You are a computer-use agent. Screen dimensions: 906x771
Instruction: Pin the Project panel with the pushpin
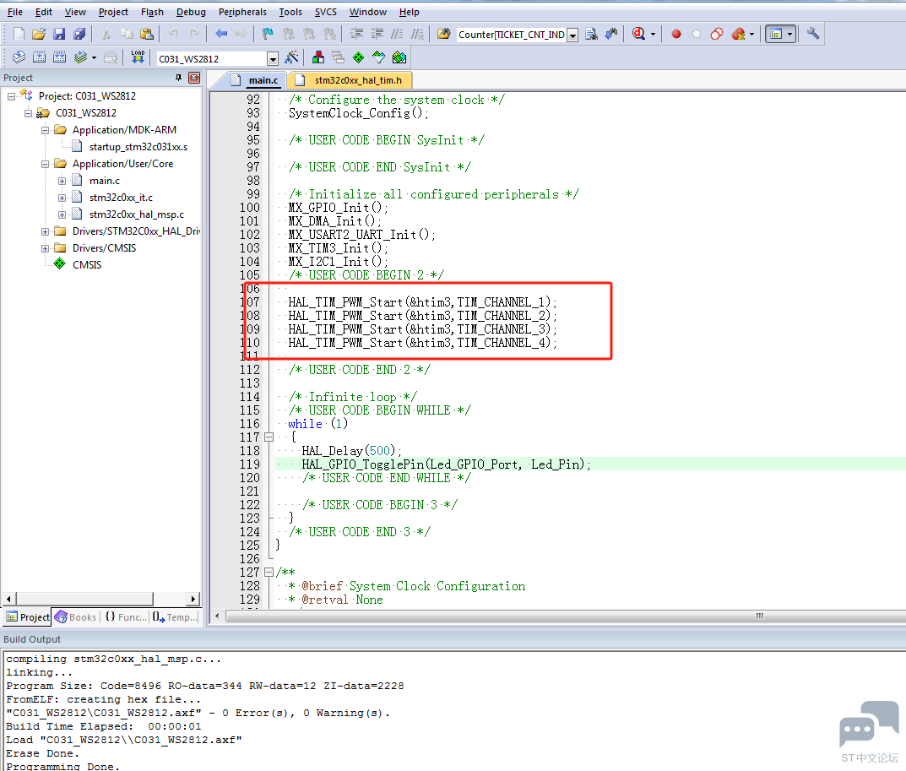(178, 78)
